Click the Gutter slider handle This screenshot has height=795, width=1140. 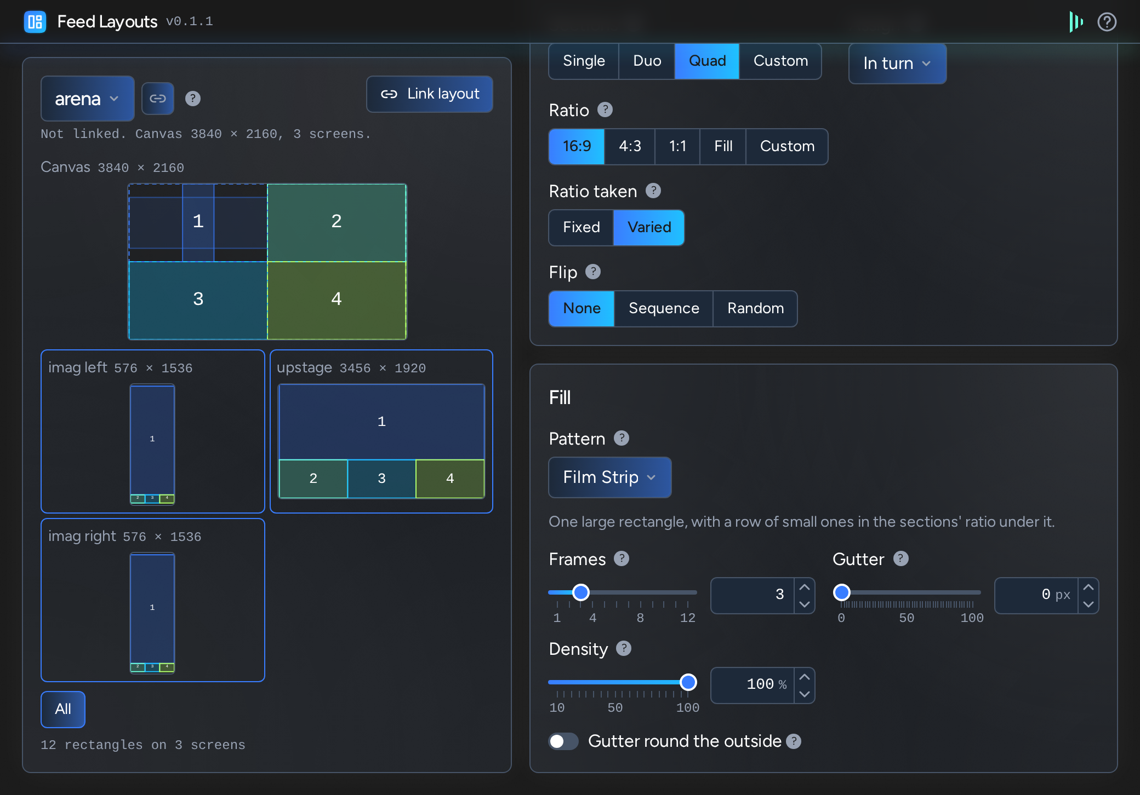pyautogui.click(x=842, y=592)
